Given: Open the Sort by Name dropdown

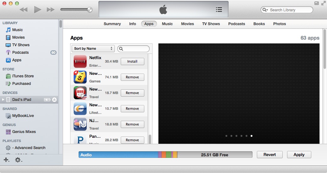Looking at the screenshot, I should [93, 49].
